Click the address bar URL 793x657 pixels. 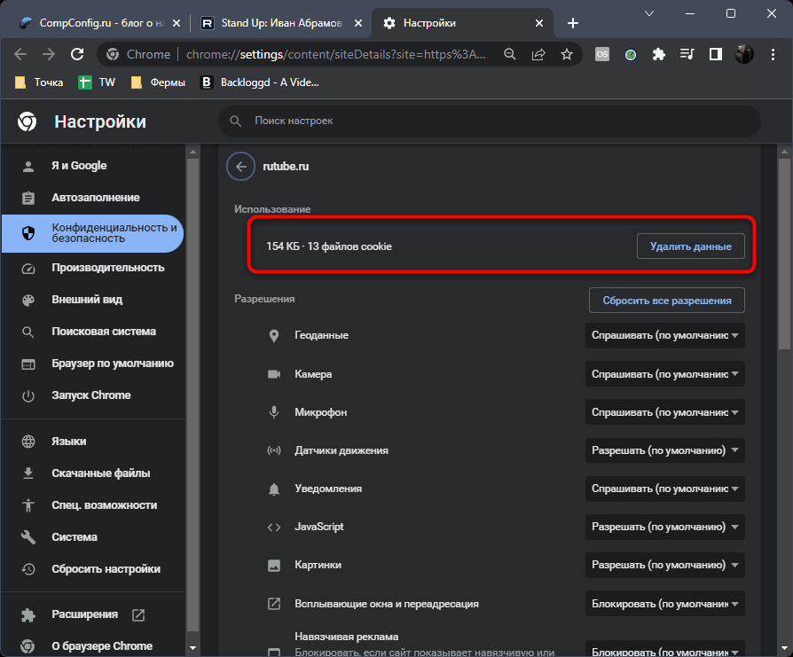click(x=336, y=54)
